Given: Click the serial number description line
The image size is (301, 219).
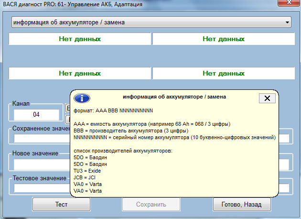Looking at the screenshot, I should pos(175,137).
